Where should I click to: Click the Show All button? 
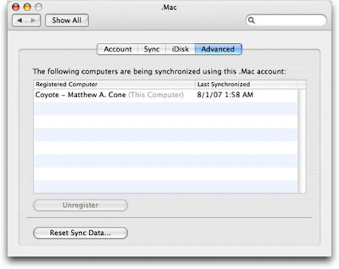(x=66, y=20)
